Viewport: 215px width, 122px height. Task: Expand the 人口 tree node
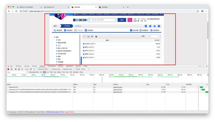57,46
